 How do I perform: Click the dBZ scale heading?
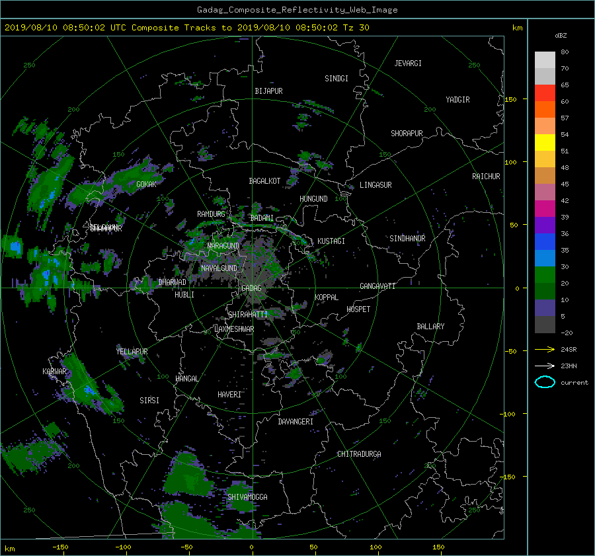point(561,35)
